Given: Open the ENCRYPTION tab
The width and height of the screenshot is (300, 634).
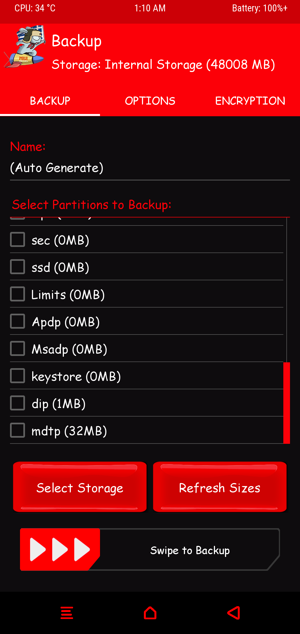Looking at the screenshot, I should click(x=250, y=101).
